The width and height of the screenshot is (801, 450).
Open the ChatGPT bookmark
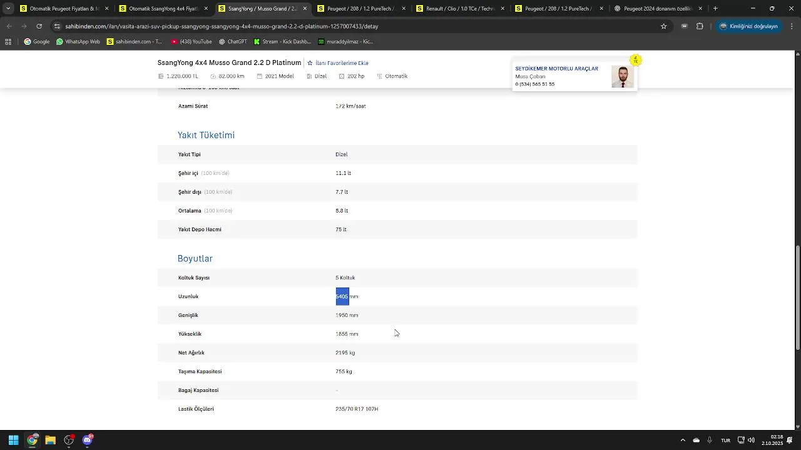coord(233,42)
